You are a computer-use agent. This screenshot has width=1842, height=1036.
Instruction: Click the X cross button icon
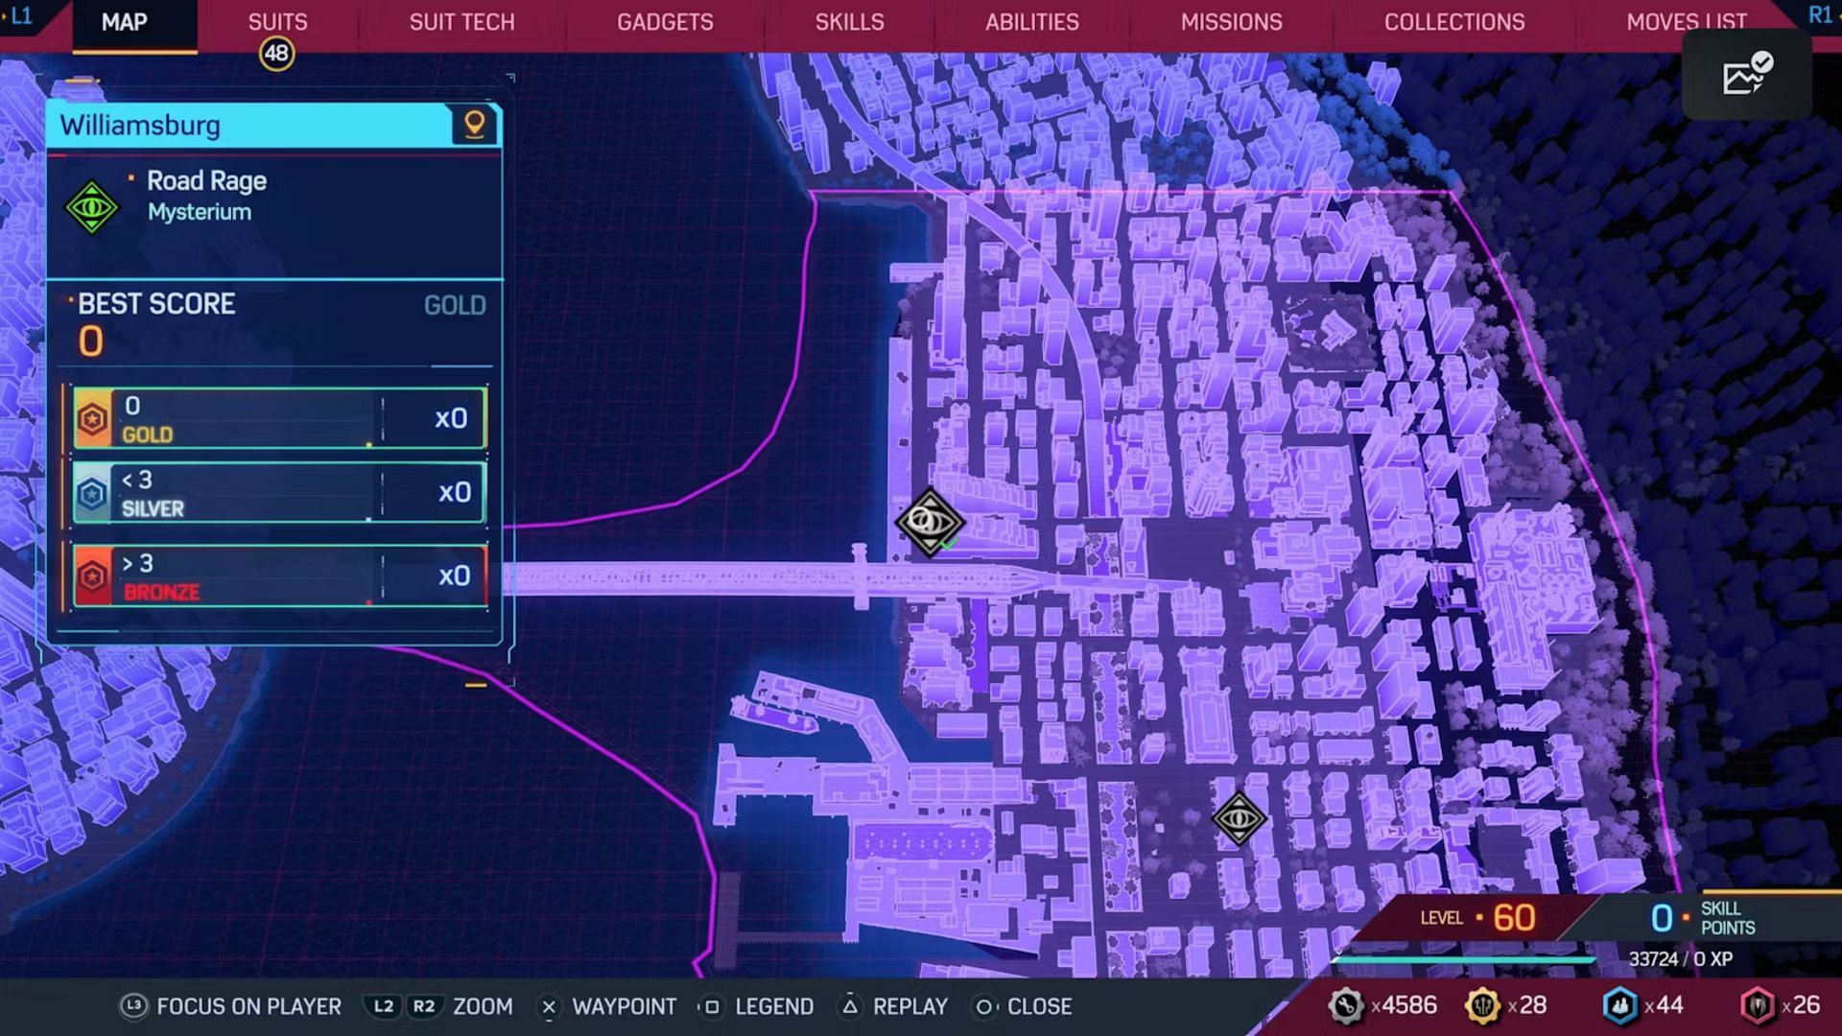click(x=549, y=1006)
